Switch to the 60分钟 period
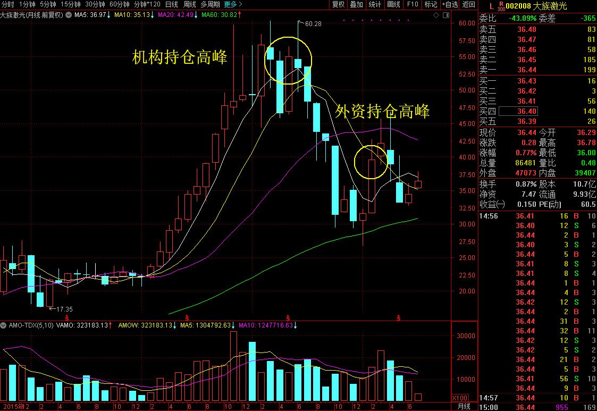The image size is (597, 411). click(x=120, y=5)
